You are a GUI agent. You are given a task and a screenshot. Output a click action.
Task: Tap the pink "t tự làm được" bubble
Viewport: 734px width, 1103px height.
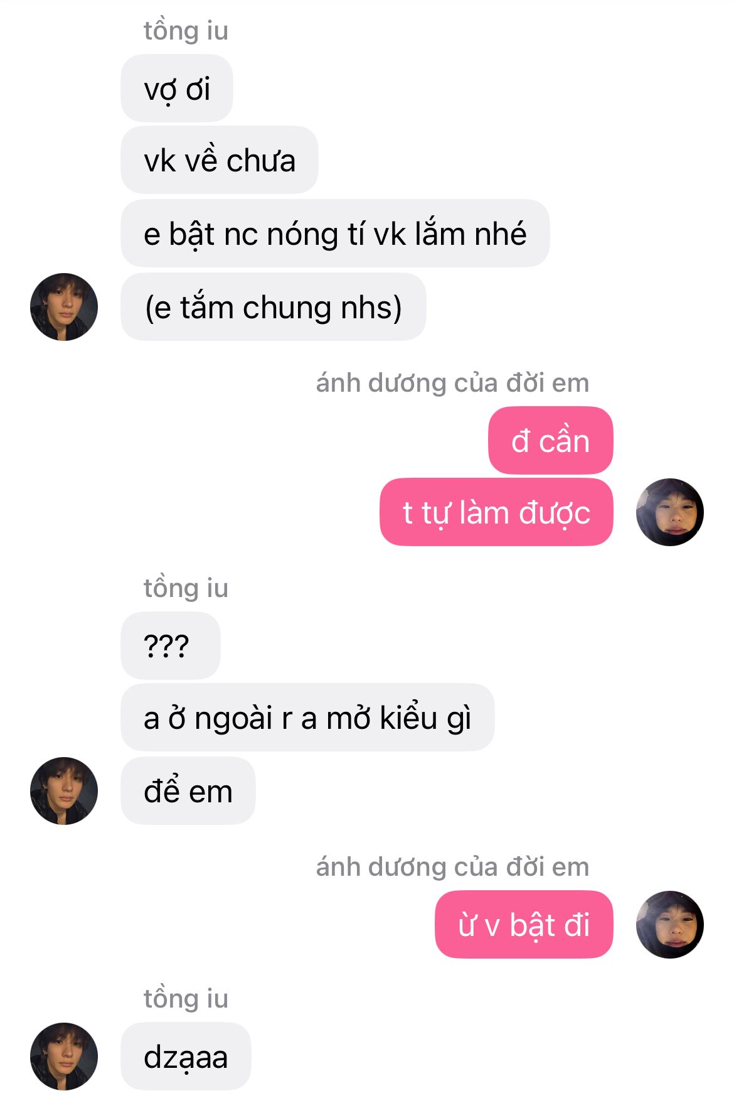point(496,512)
